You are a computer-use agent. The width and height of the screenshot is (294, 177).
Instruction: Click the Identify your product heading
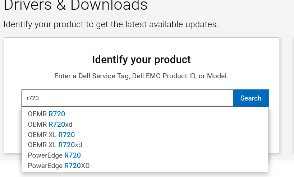tap(141, 60)
